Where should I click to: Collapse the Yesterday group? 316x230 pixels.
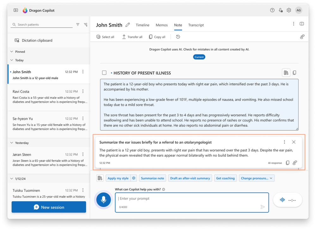click(x=12, y=143)
